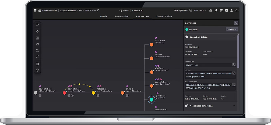Collapse the details side panel

[236, 23]
